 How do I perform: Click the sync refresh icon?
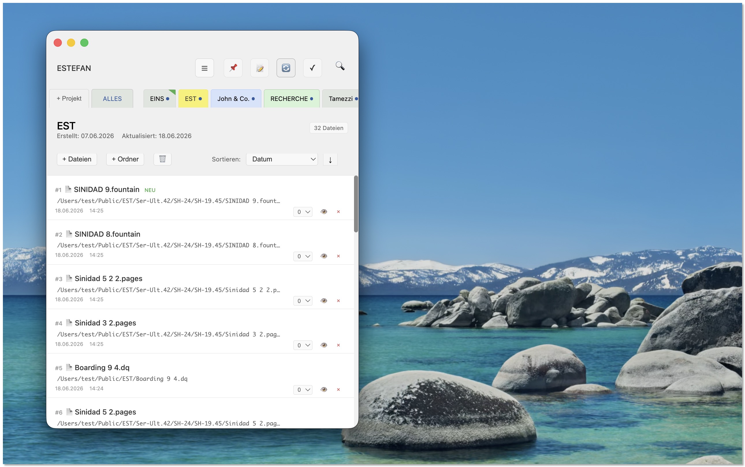coord(286,68)
